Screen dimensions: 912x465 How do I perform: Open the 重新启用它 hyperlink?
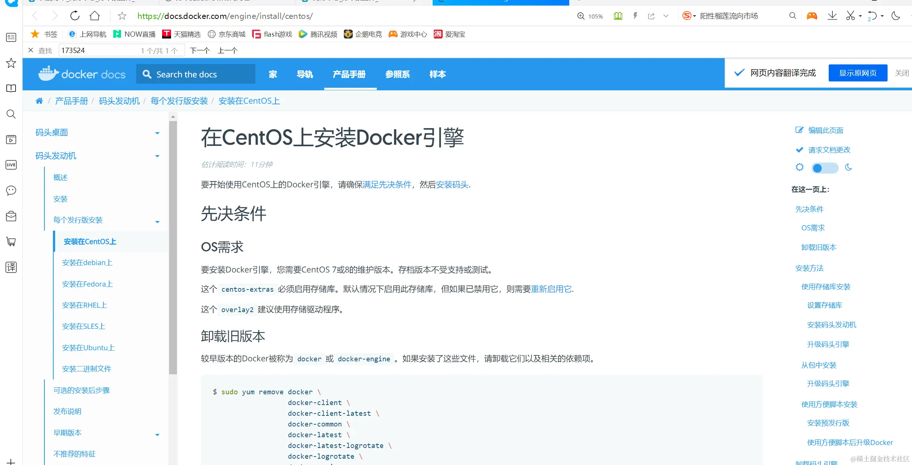(551, 289)
